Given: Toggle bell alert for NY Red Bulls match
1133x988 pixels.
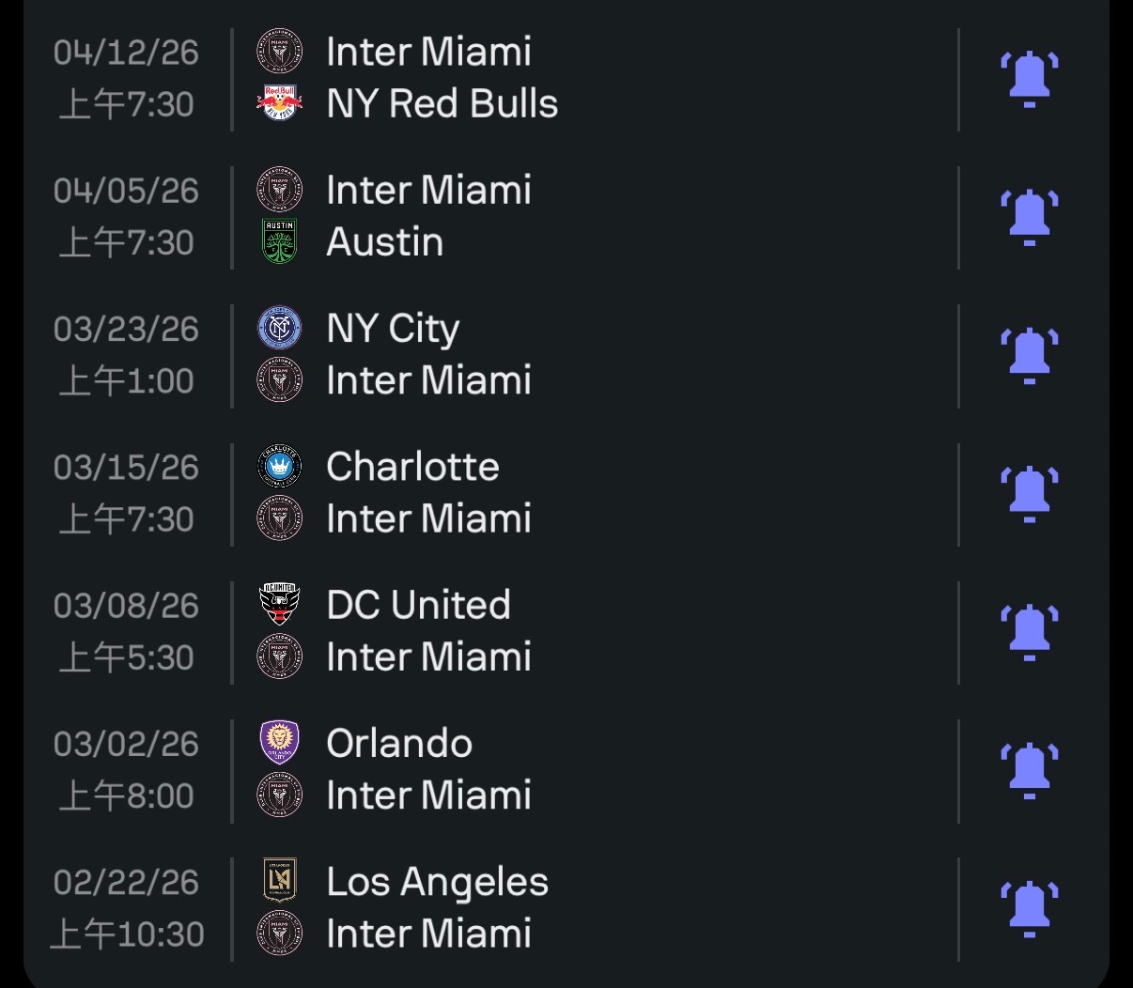Looking at the screenshot, I should point(1029,79).
